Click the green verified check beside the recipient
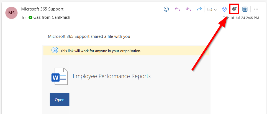267x114 pixels. (x=30, y=17)
